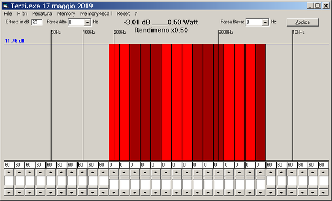332x201 pixels.
Task: Click the highest-frequency band value box
Action: click(324, 165)
